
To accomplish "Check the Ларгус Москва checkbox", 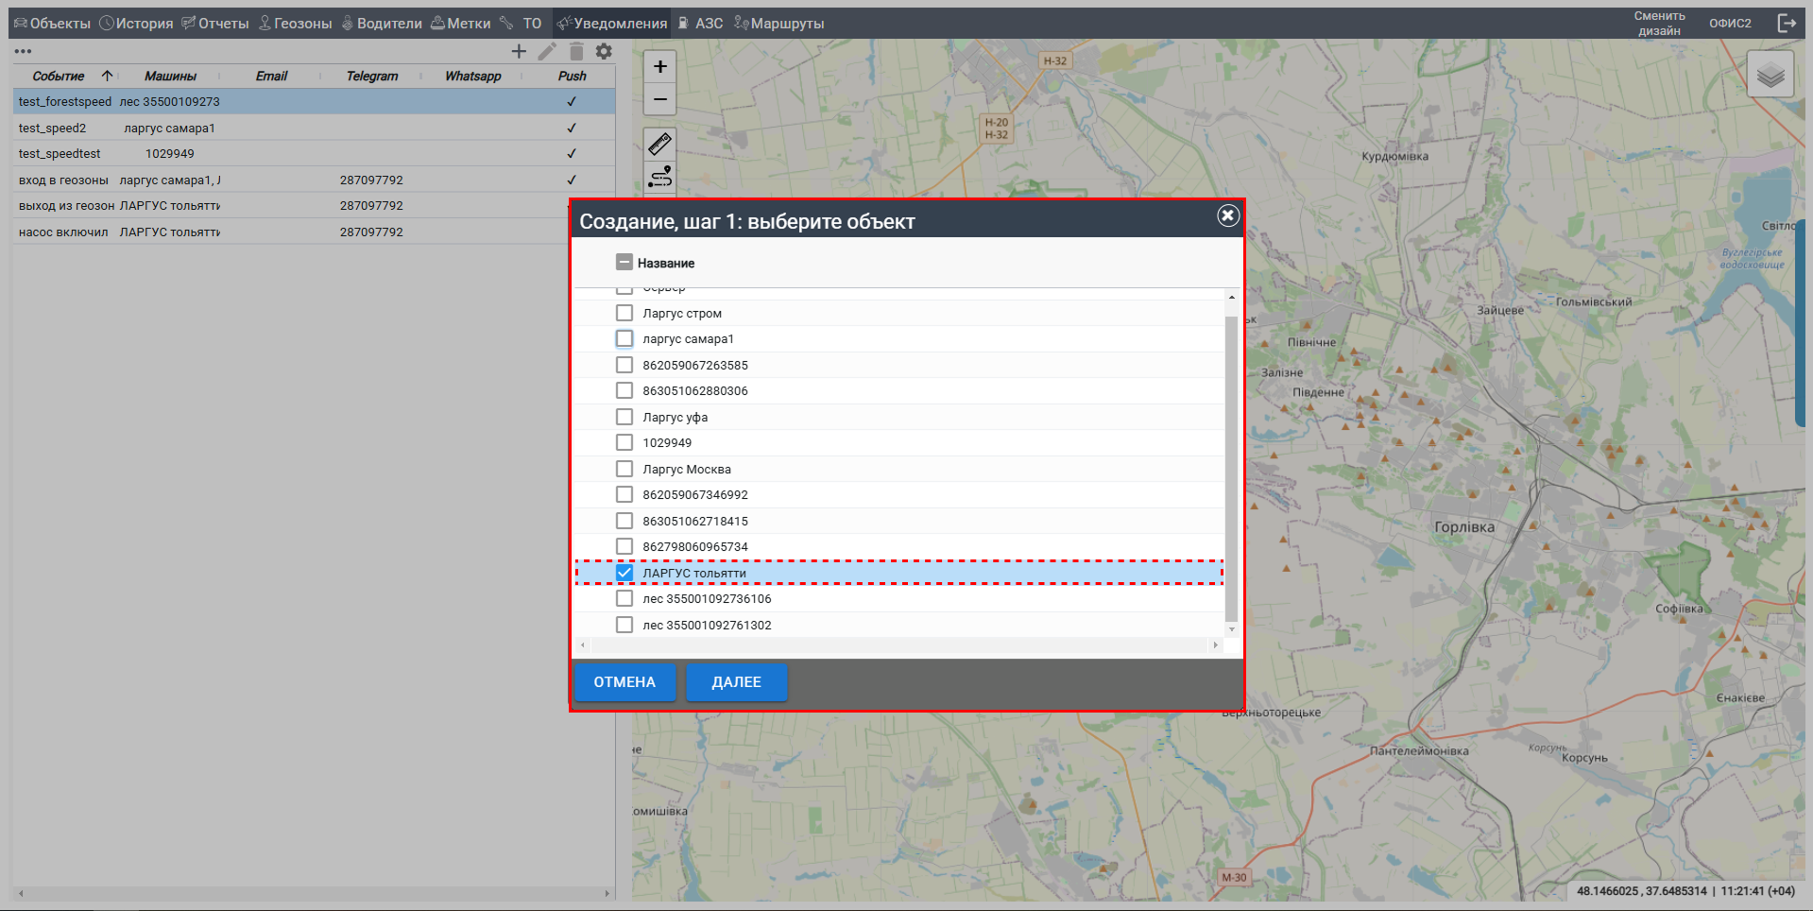I will click(624, 469).
